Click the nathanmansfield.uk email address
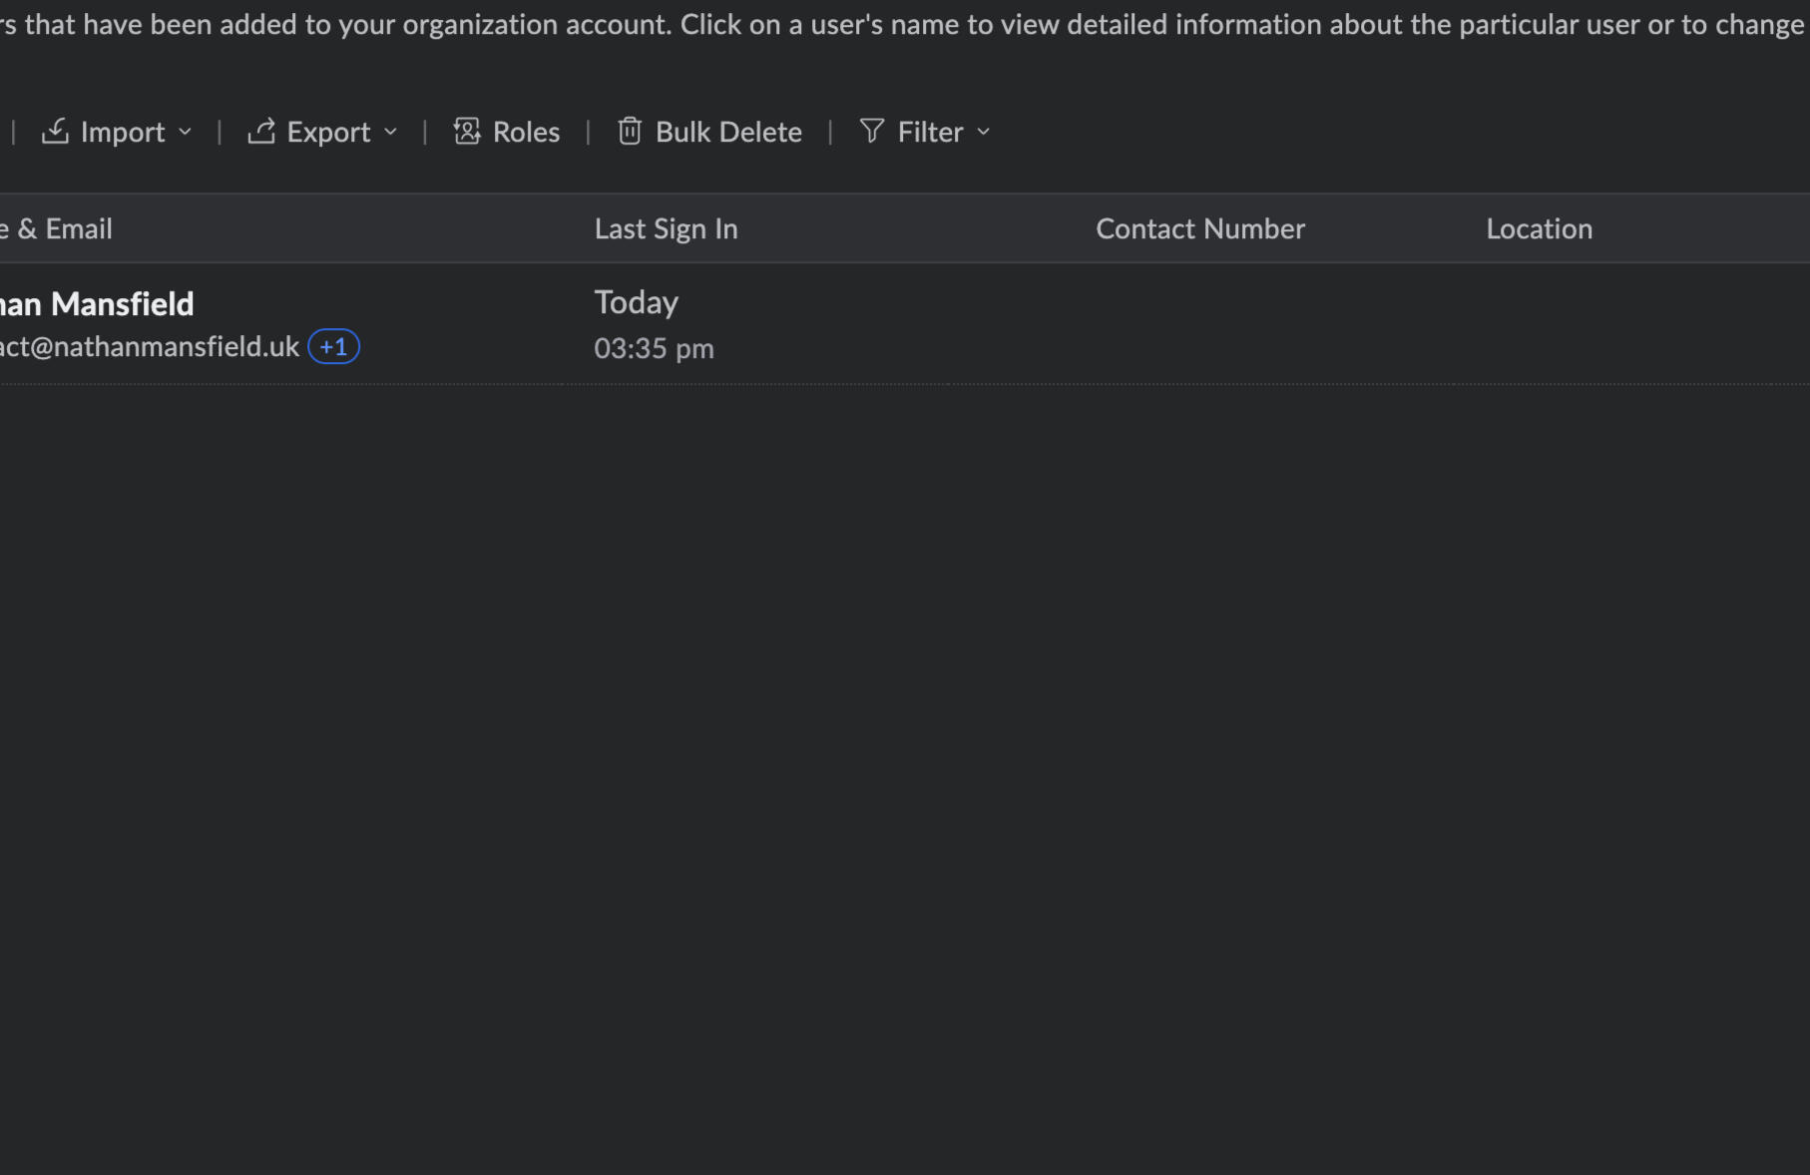The image size is (1810, 1175). click(150, 347)
